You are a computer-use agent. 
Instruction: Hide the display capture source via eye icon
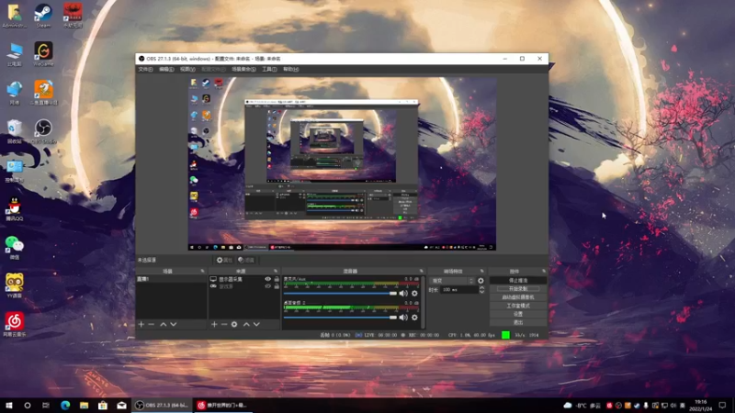268,279
